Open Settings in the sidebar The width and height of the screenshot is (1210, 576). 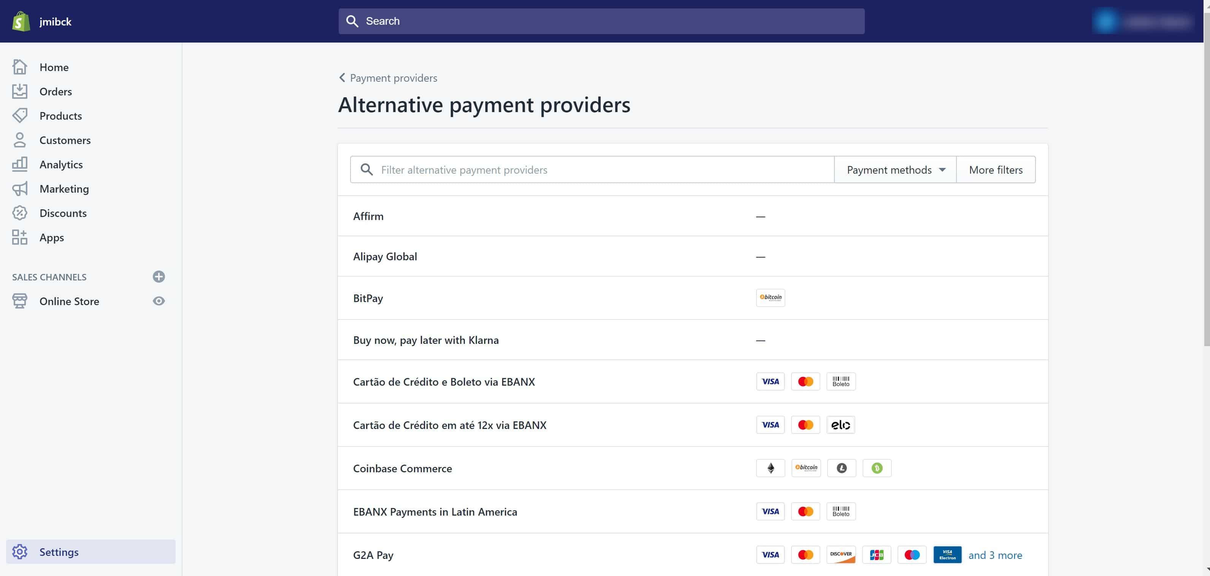tap(90, 552)
